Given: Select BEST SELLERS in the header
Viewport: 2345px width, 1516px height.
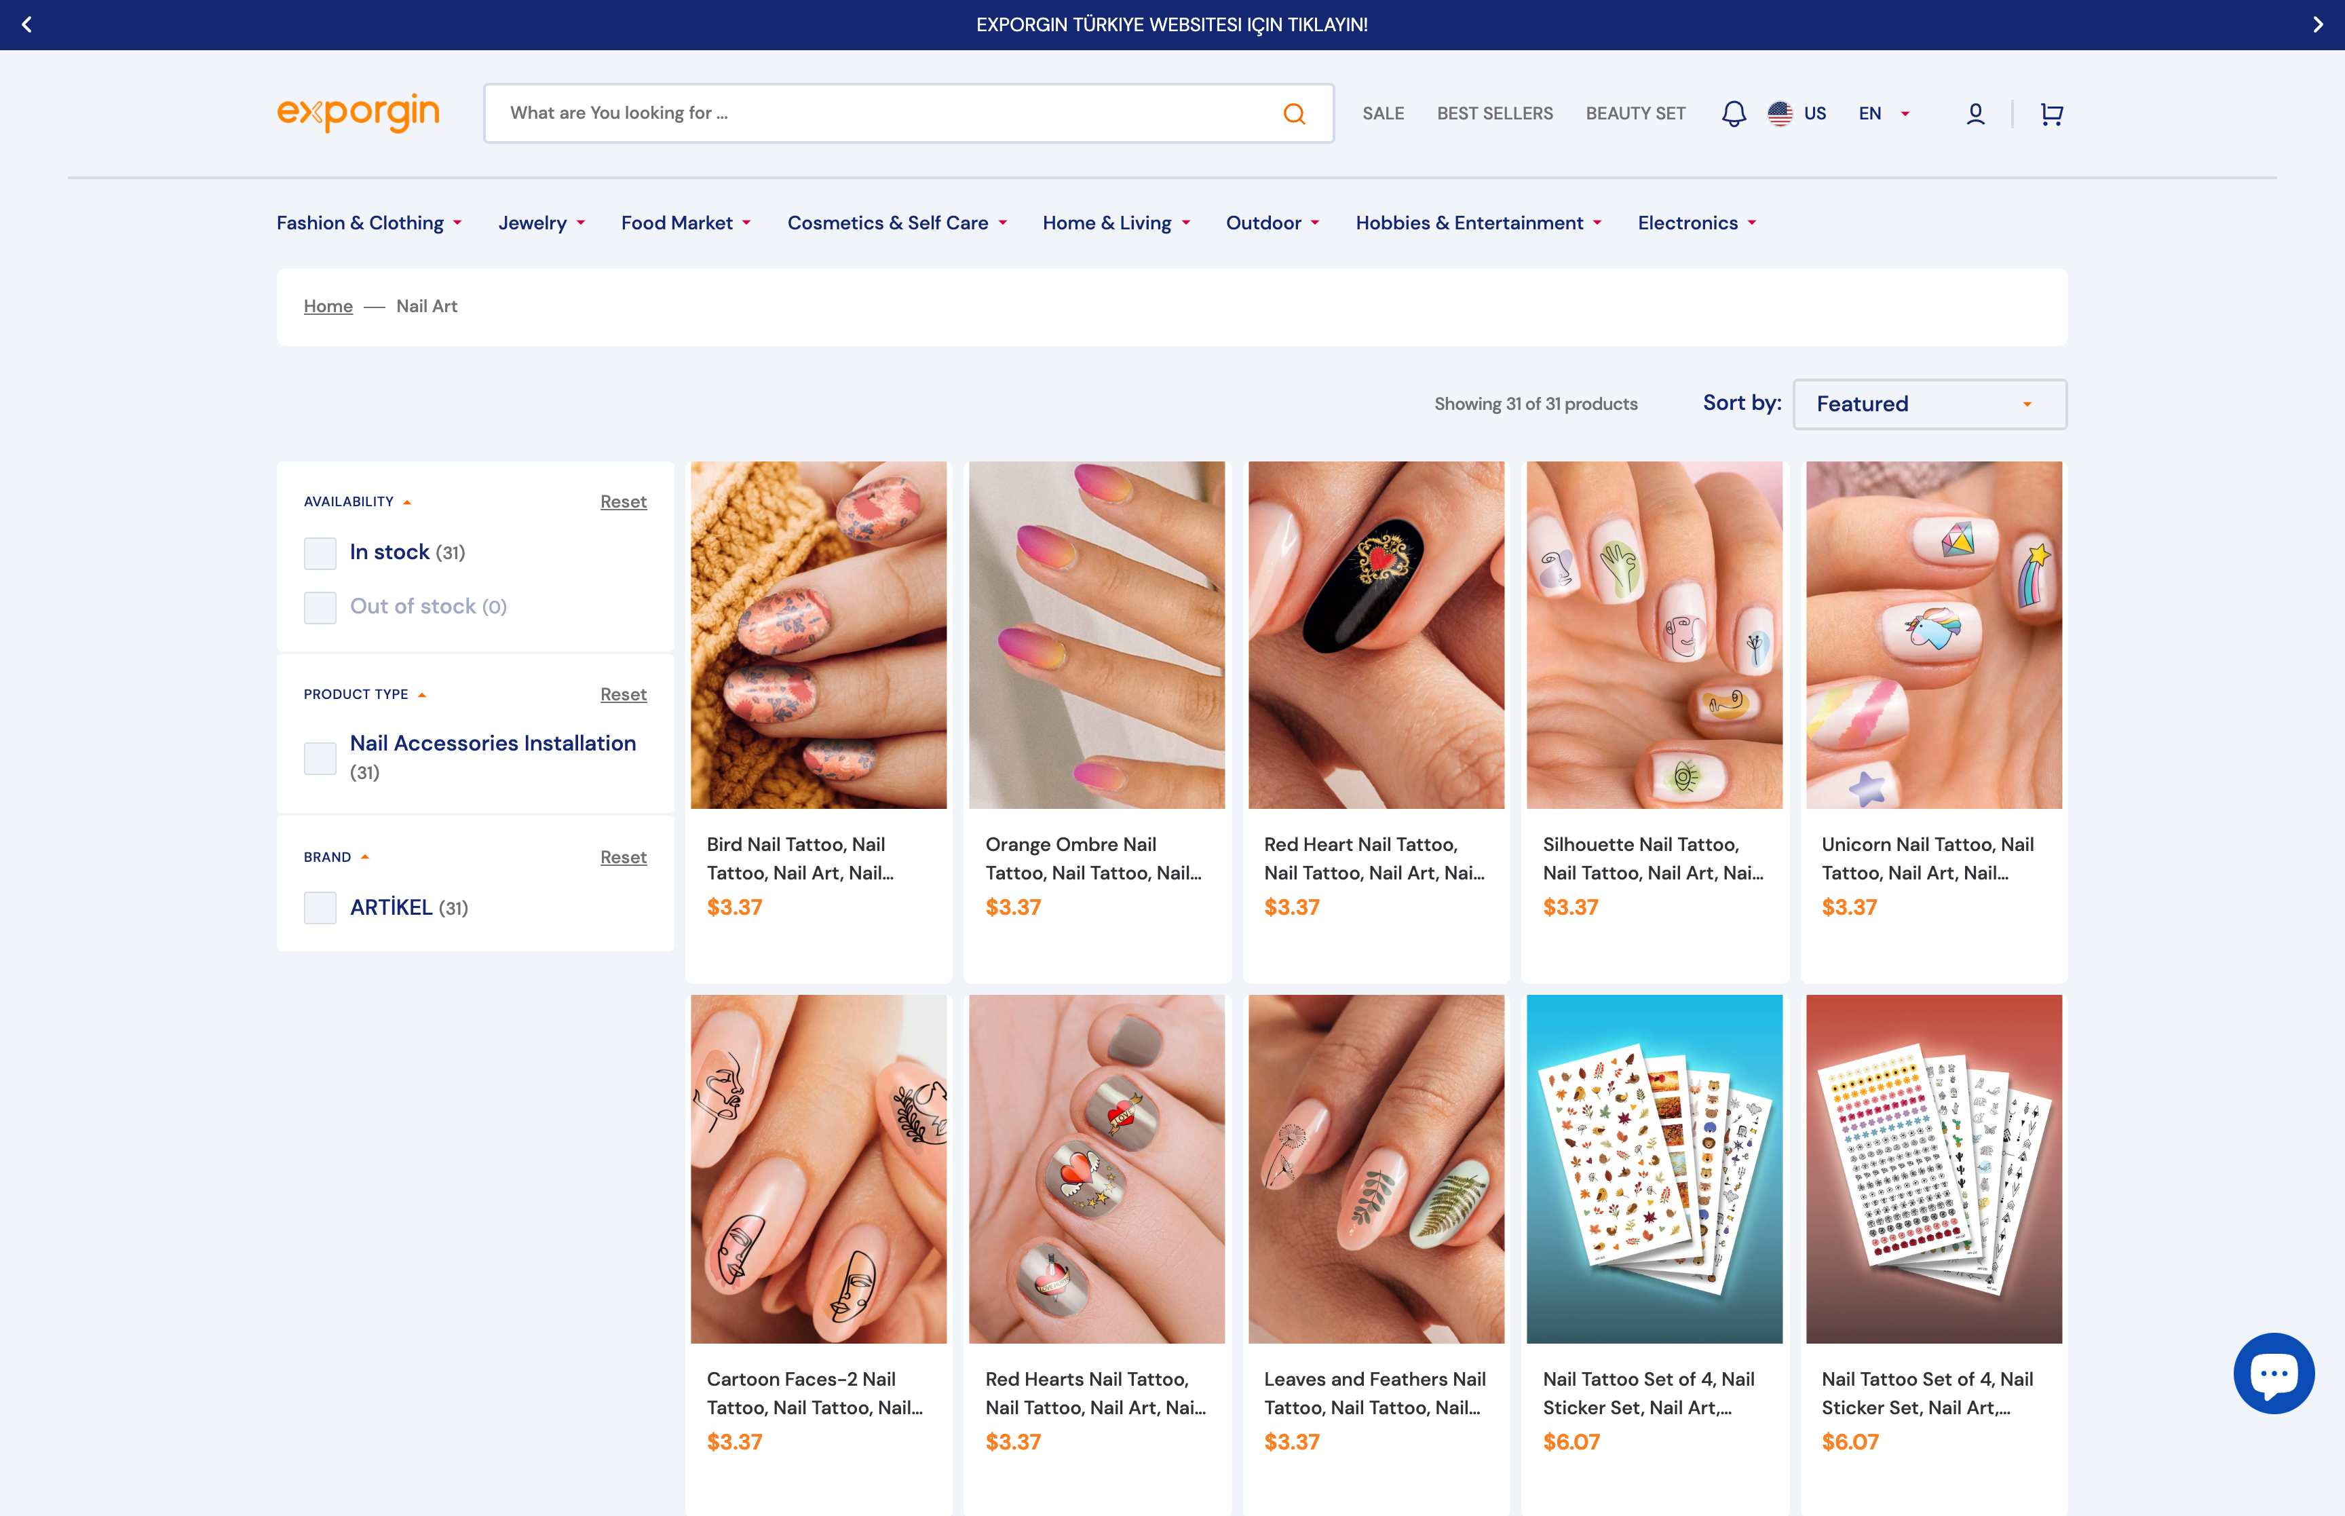Looking at the screenshot, I should coord(1494,113).
